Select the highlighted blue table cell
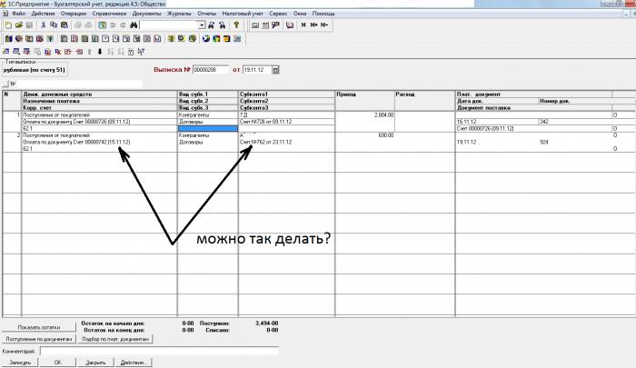This screenshot has width=636, height=368. pos(208,129)
